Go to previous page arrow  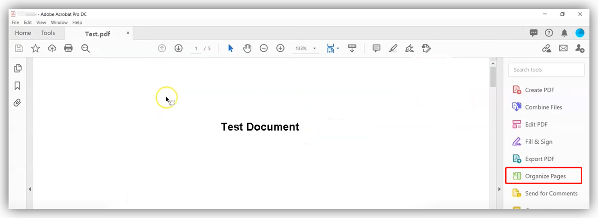(162, 48)
